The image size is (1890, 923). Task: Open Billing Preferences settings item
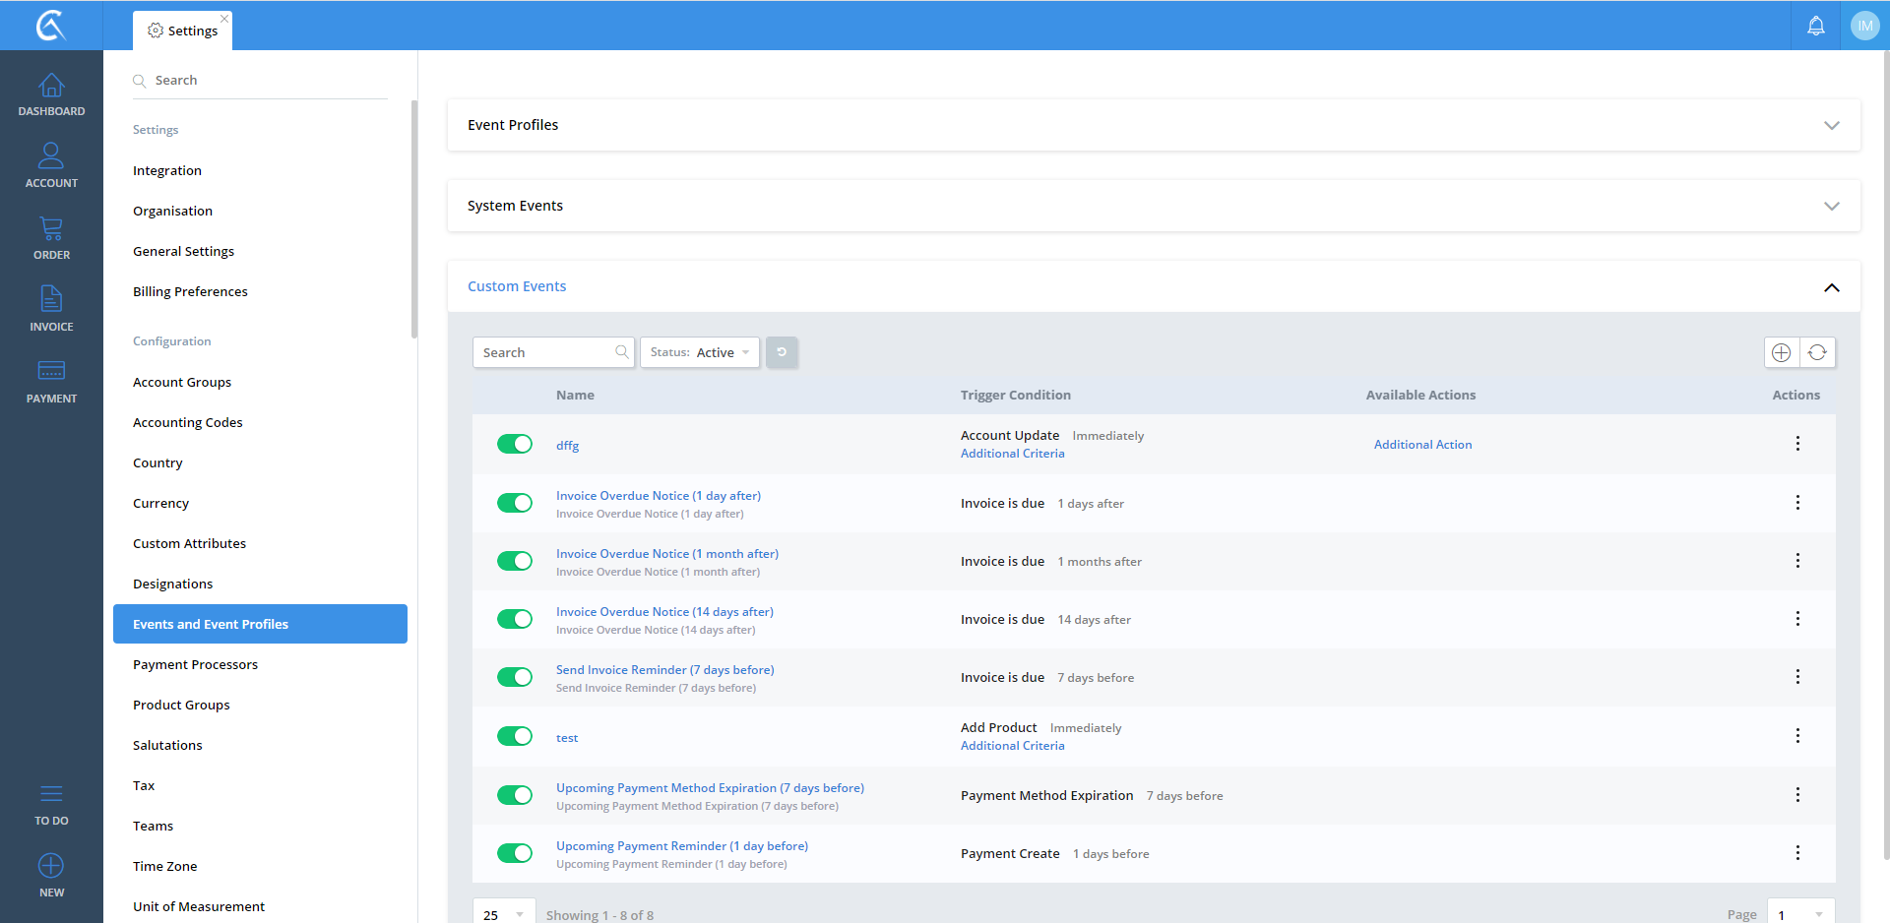click(x=190, y=291)
